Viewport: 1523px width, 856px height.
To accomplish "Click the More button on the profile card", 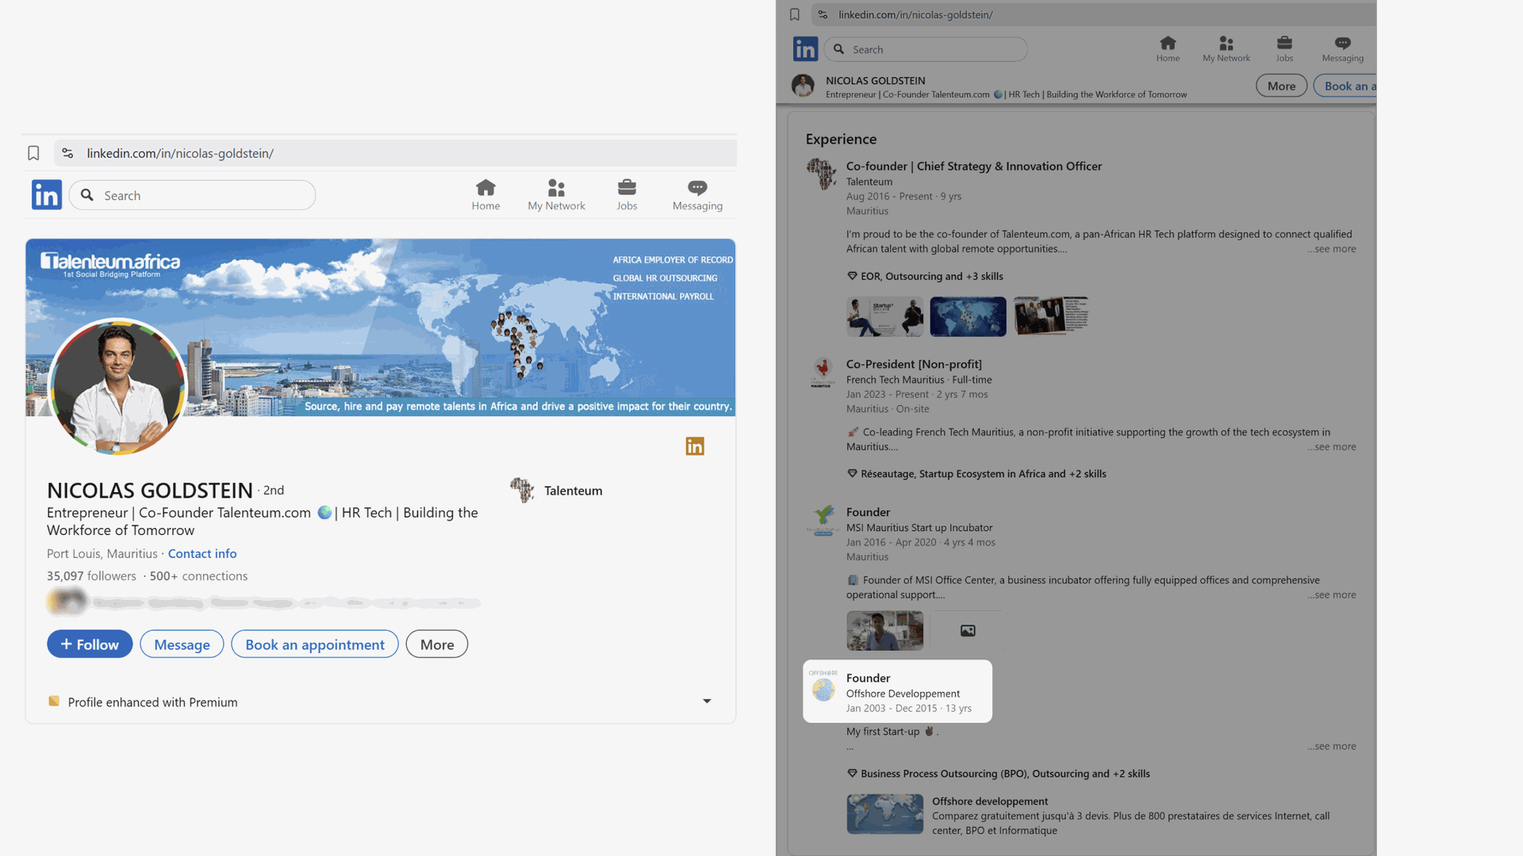I will point(437,644).
